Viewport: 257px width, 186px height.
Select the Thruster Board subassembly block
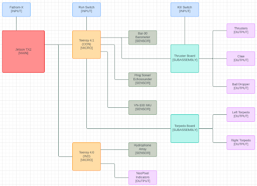click(x=185, y=59)
